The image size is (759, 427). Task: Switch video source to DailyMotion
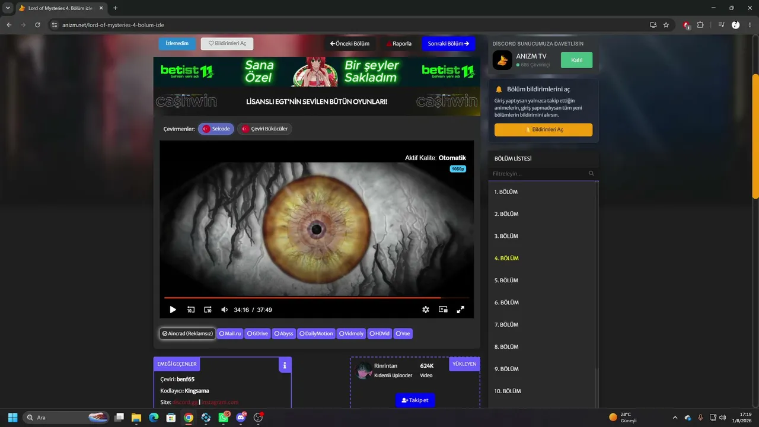(x=316, y=333)
